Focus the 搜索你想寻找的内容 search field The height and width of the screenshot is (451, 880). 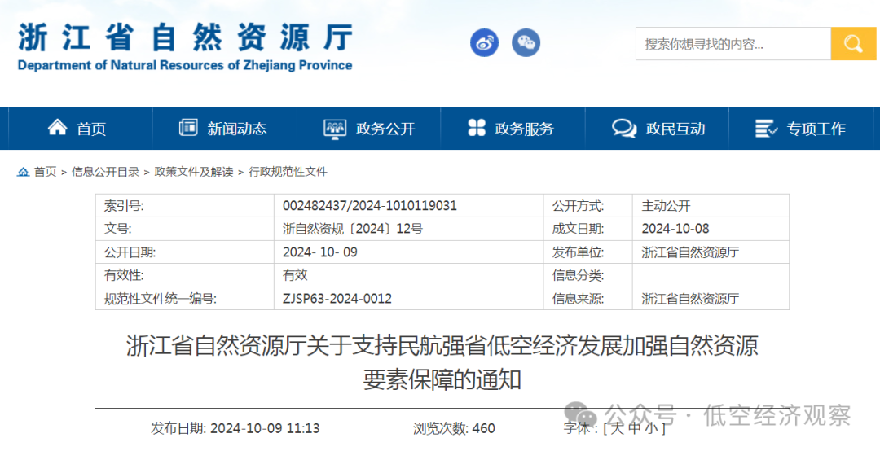[x=733, y=44]
